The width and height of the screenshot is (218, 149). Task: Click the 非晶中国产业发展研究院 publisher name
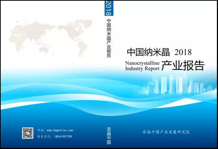(166, 132)
